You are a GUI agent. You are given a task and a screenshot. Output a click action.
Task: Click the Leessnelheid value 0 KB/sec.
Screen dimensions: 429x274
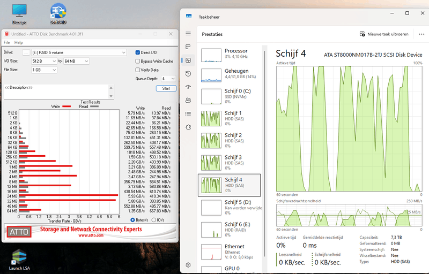point(292,263)
